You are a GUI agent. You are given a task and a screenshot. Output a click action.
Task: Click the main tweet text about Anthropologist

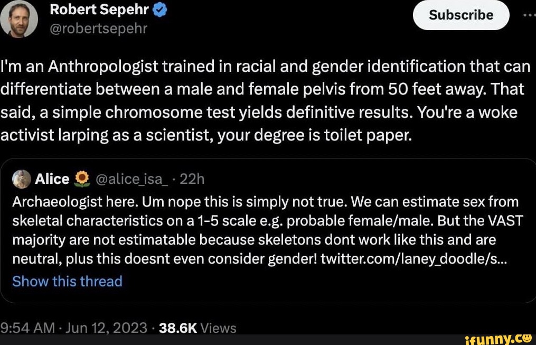(264, 100)
